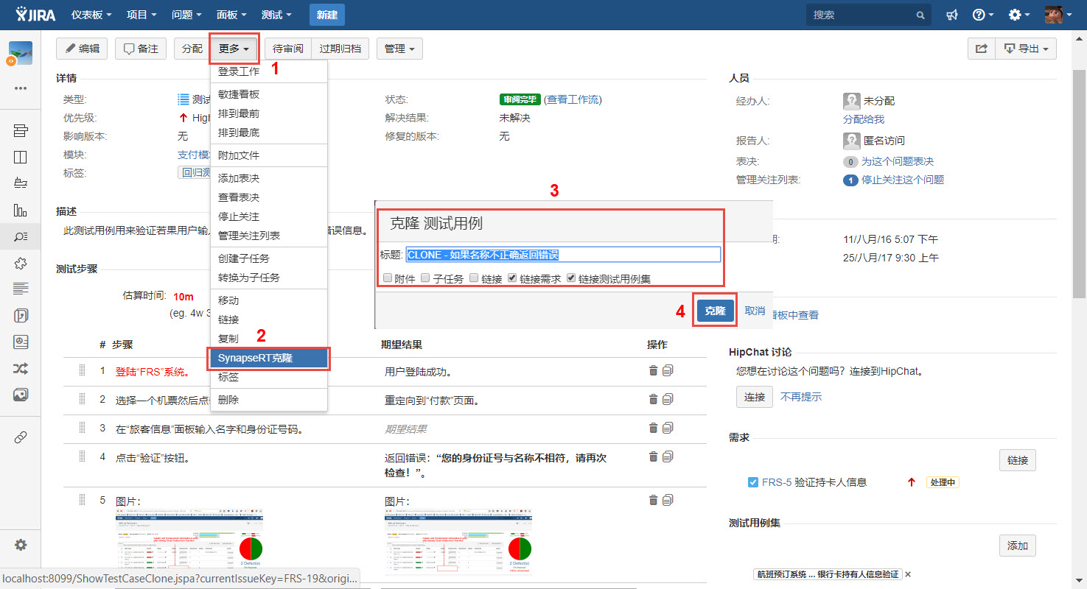Expand the 更多 dropdown button
This screenshot has height=589, width=1087.
pos(234,49)
